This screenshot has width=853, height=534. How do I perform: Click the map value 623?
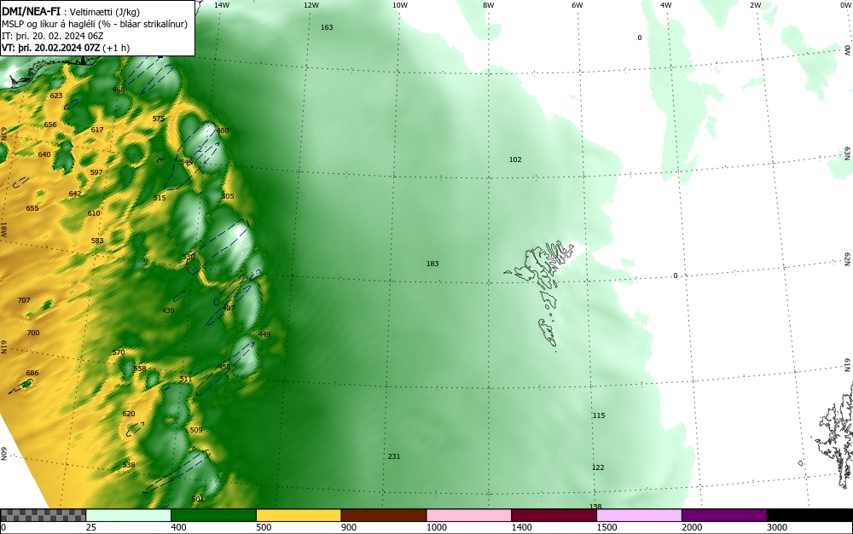point(56,96)
